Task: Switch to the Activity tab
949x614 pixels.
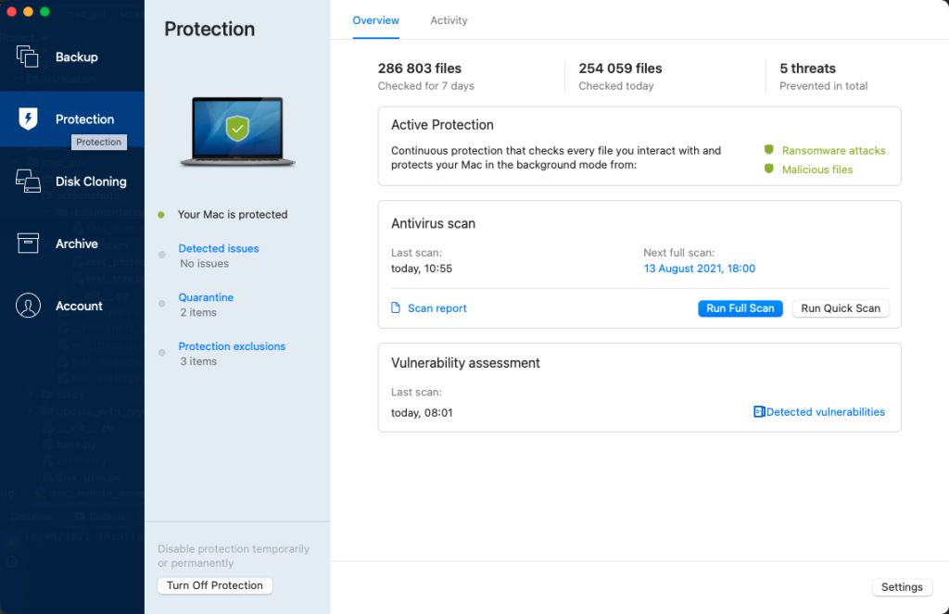Action: click(449, 20)
